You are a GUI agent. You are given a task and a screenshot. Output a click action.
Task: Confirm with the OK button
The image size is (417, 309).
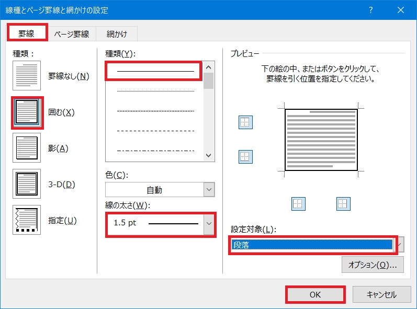coord(315,294)
